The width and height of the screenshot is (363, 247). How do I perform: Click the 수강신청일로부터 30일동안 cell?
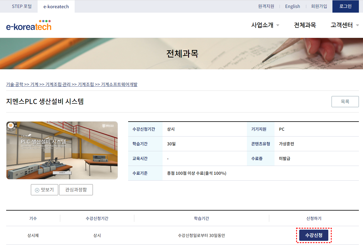(x=201, y=236)
